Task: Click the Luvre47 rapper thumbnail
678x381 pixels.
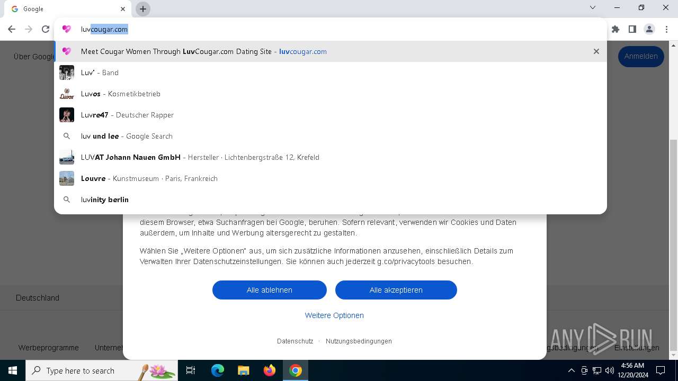Action: click(x=67, y=115)
